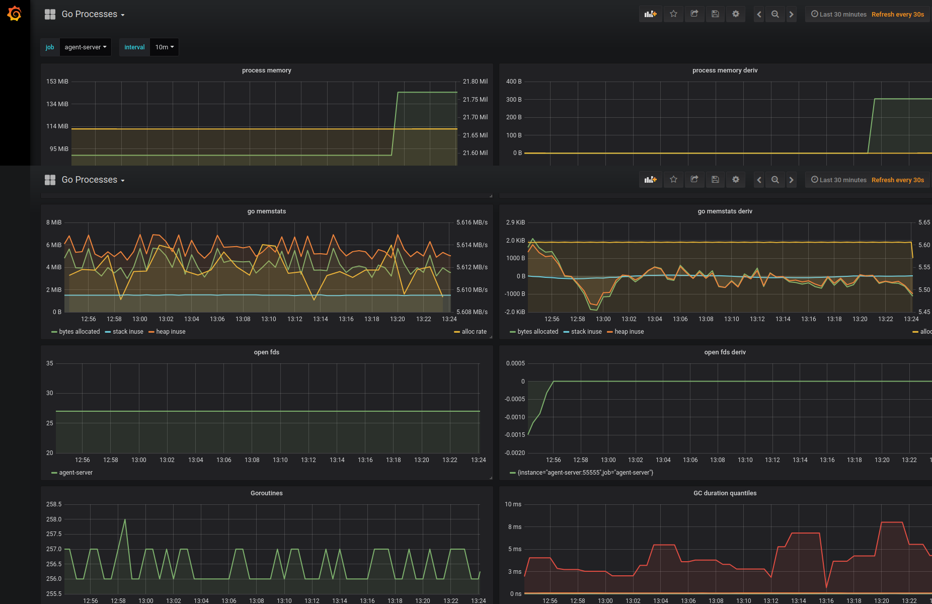Open the interval 10m dropdown

click(x=165, y=47)
